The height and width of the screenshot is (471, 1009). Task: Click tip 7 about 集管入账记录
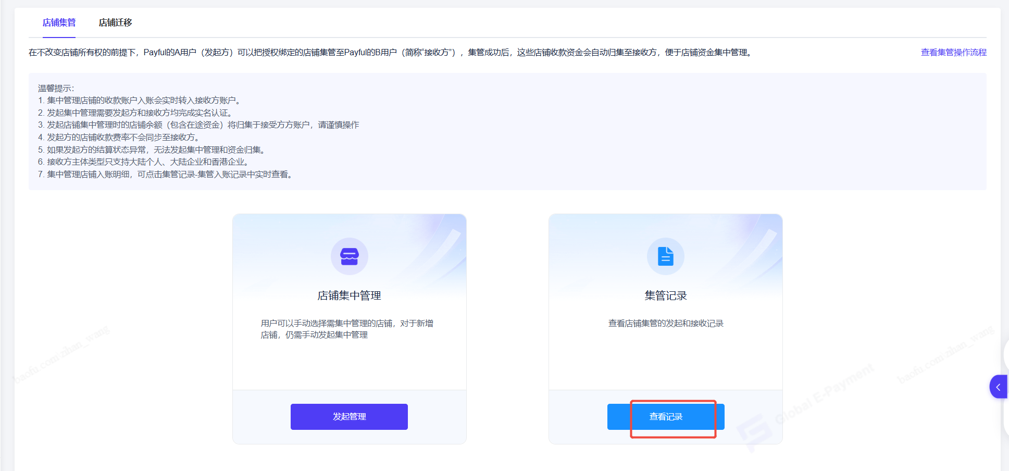pyautogui.click(x=166, y=175)
